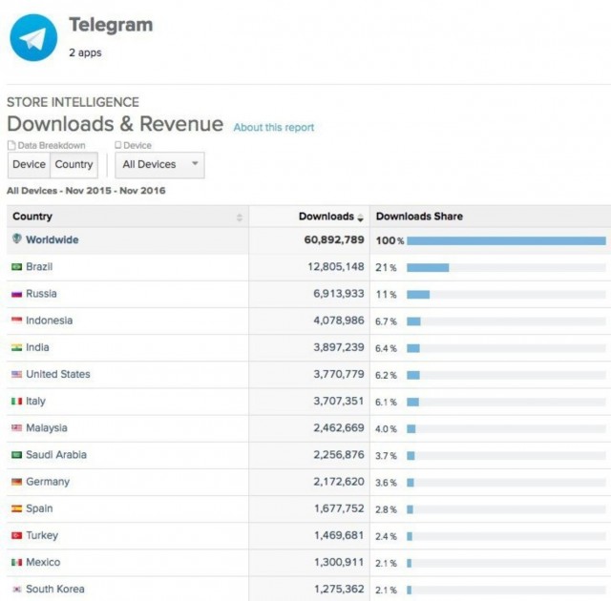Click the Russia flag icon

(x=17, y=294)
